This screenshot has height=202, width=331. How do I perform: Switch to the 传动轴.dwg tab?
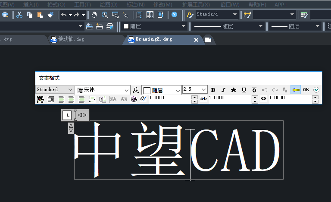(71, 39)
